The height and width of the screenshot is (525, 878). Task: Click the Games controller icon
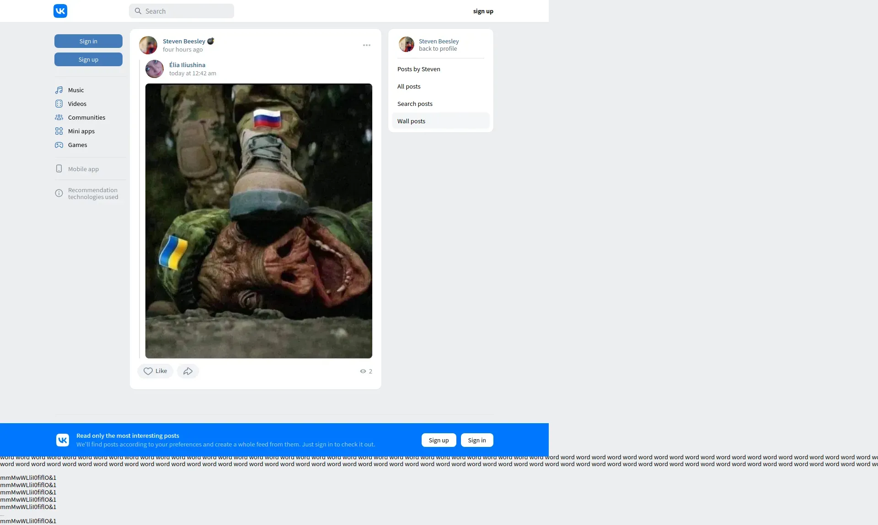pyautogui.click(x=59, y=145)
